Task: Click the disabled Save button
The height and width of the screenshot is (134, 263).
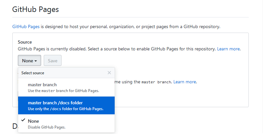Action: pos(53,61)
